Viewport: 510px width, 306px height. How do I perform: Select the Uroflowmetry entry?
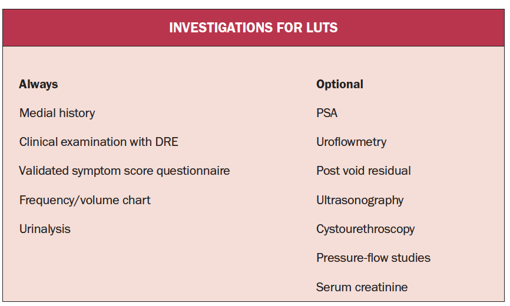351,142
